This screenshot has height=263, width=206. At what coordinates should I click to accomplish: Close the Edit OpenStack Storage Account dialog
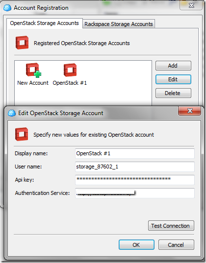pos(189,111)
